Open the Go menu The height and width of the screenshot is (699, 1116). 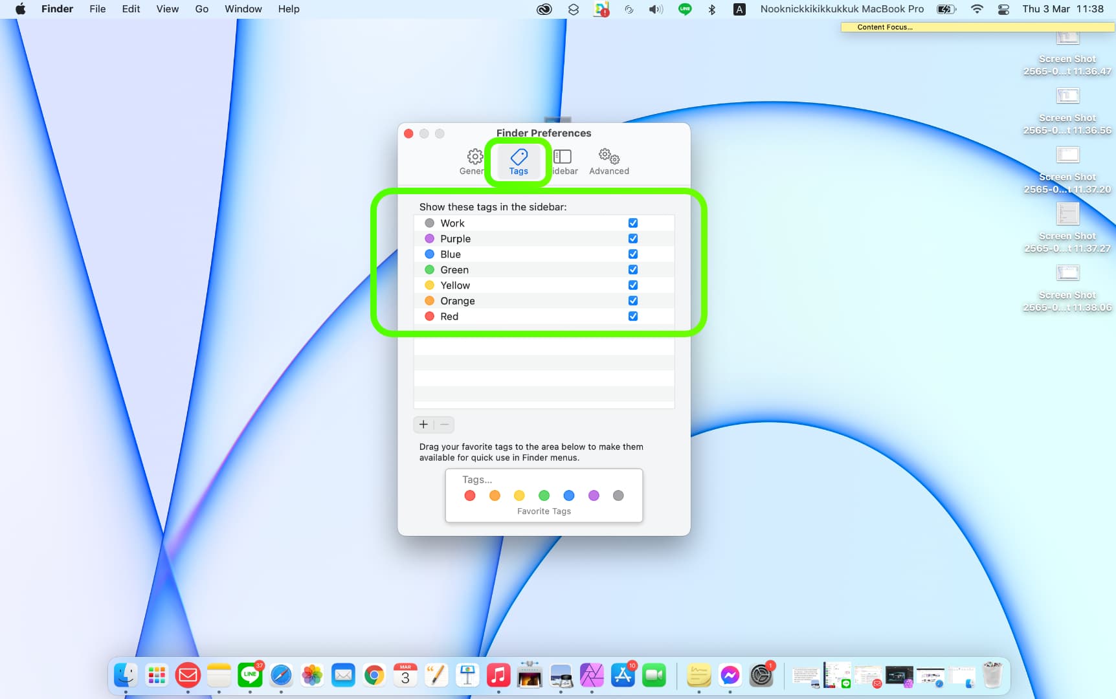tap(201, 9)
